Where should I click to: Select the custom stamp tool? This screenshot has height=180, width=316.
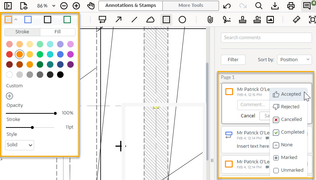click(257, 20)
